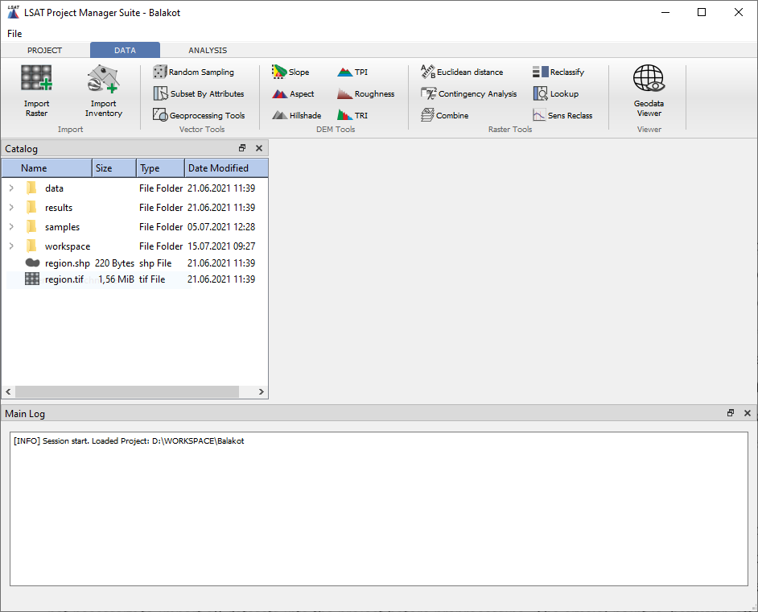Open the Geodata Viewer

(649, 81)
